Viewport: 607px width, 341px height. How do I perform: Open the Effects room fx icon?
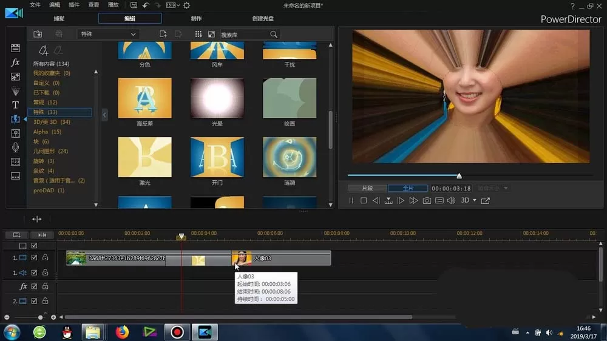pos(15,62)
